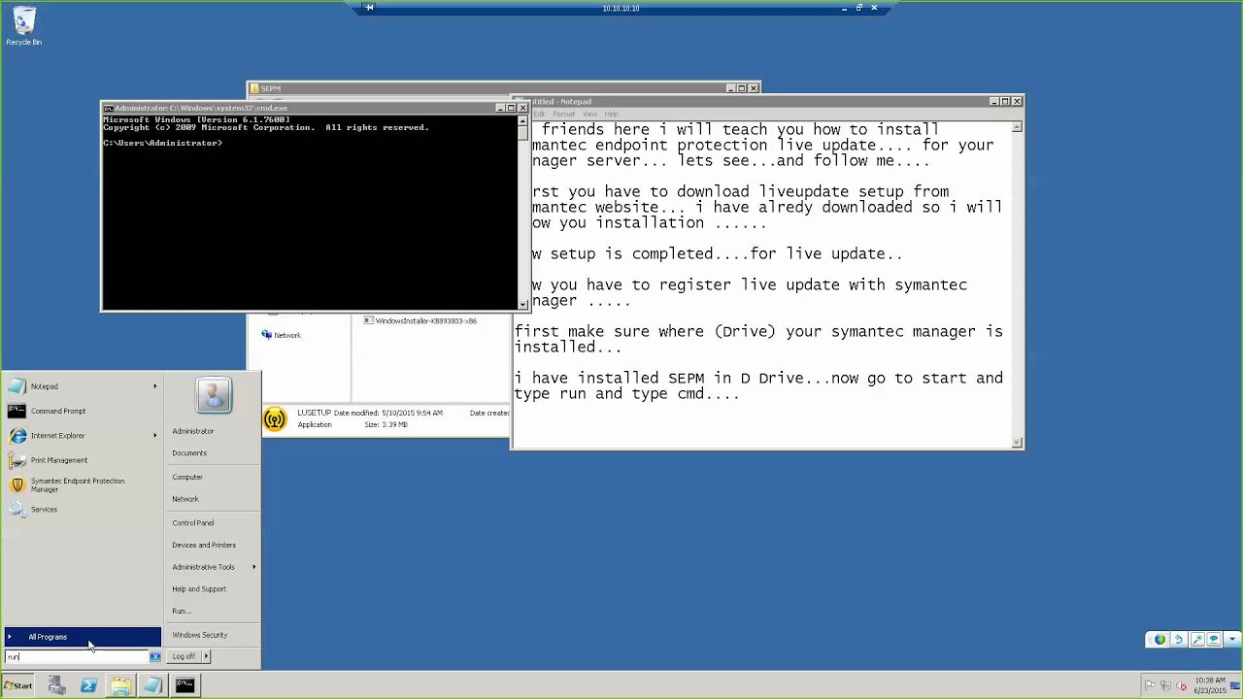This screenshot has width=1243, height=699.
Task: Click the Log off button
Action: click(184, 656)
